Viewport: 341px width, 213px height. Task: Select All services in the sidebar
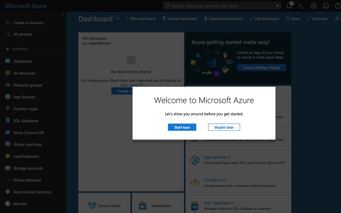(x=23, y=34)
